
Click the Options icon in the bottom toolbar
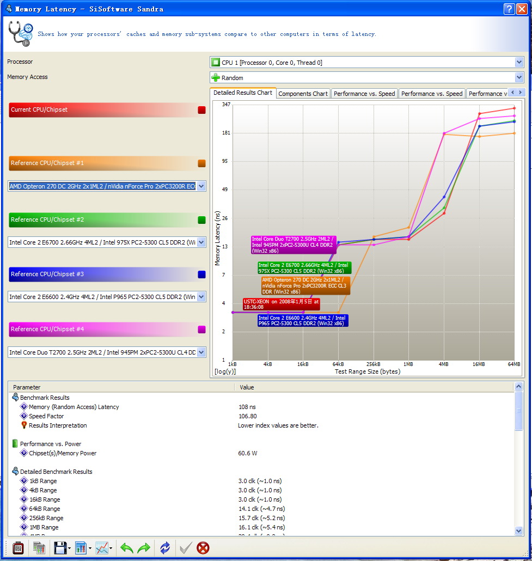(x=18, y=548)
